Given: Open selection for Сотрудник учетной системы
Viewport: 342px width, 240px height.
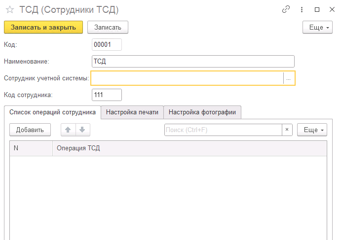Looking at the screenshot, I should coord(289,78).
